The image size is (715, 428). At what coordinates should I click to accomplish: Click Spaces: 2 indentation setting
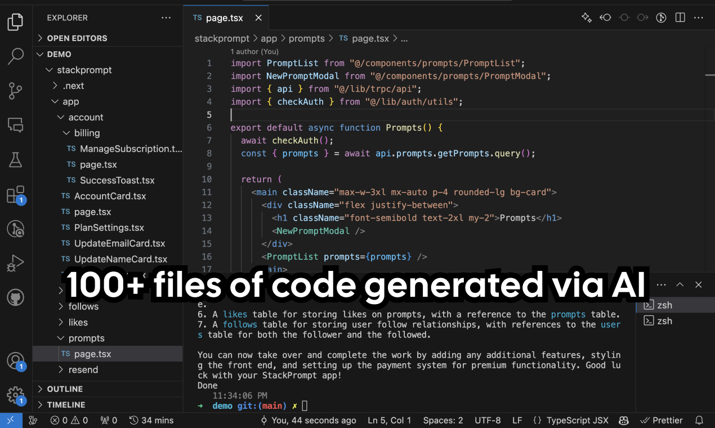[x=443, y=420]
